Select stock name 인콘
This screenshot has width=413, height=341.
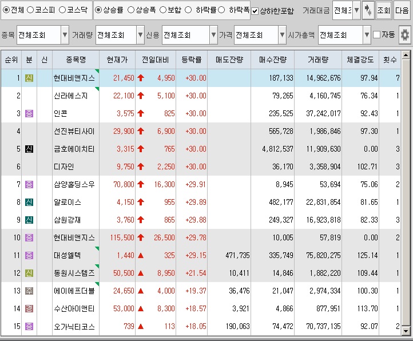60,114
